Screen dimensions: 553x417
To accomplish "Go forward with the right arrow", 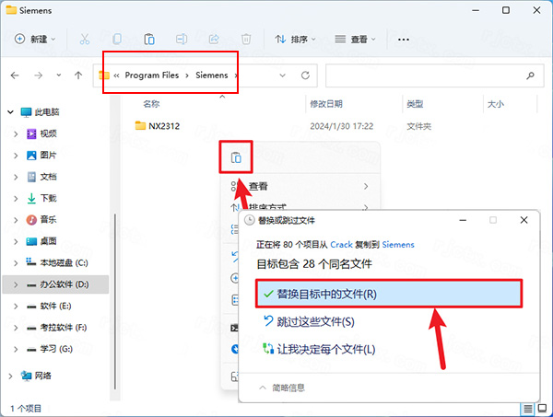I will point(38,75).
